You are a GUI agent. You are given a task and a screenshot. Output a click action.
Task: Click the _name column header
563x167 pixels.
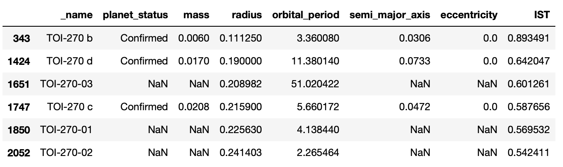tap(76, 15)
